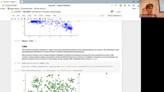
Task: Cut selected cells with the scissors icon
Action: (x=19, y=19)
